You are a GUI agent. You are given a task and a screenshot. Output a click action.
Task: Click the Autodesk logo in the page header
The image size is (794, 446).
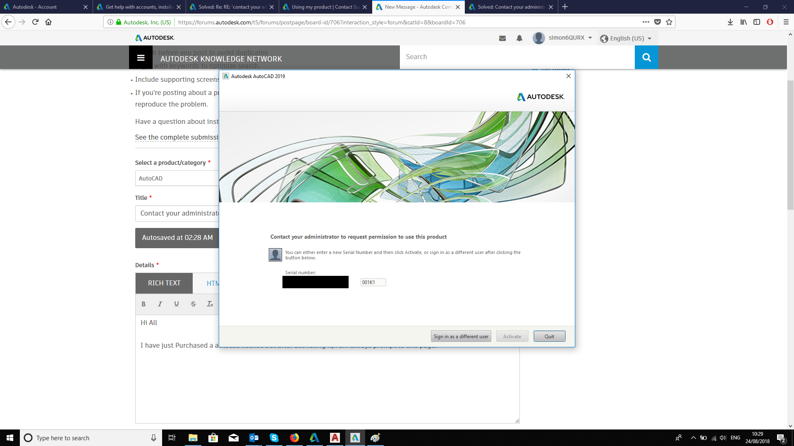point(155,37)
